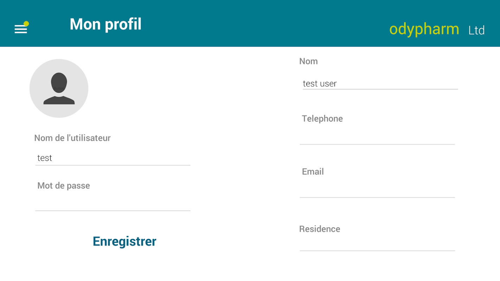Edit the Nom field with test user
The image size is (500, 281).
380,84
